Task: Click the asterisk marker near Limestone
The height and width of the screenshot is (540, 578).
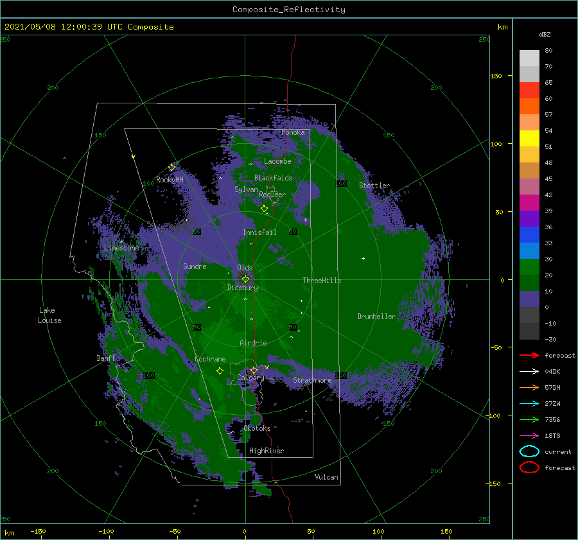Action: 121,242
